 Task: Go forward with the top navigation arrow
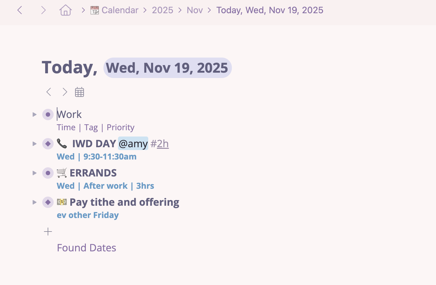coord(44,10)
